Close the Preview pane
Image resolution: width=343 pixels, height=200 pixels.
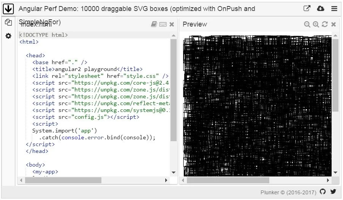334,24
